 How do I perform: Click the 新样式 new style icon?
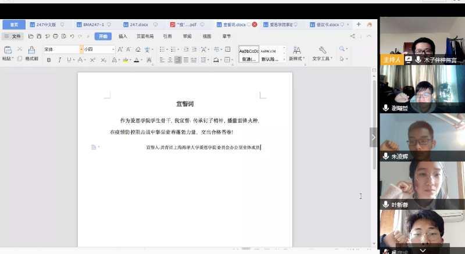coord(296,53)
